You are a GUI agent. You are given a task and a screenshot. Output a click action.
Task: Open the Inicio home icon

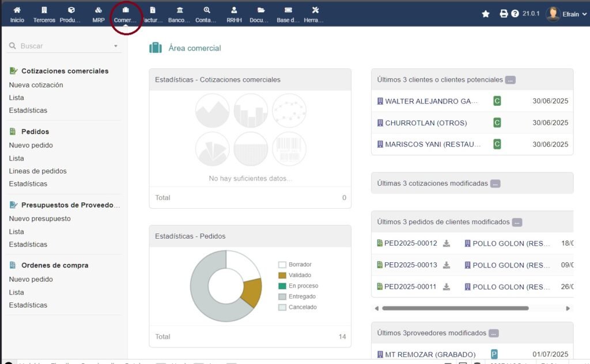17,10
